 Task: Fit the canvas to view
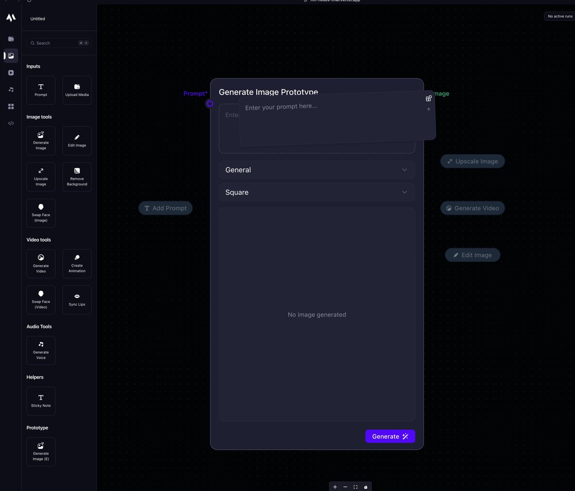point(356,487)
